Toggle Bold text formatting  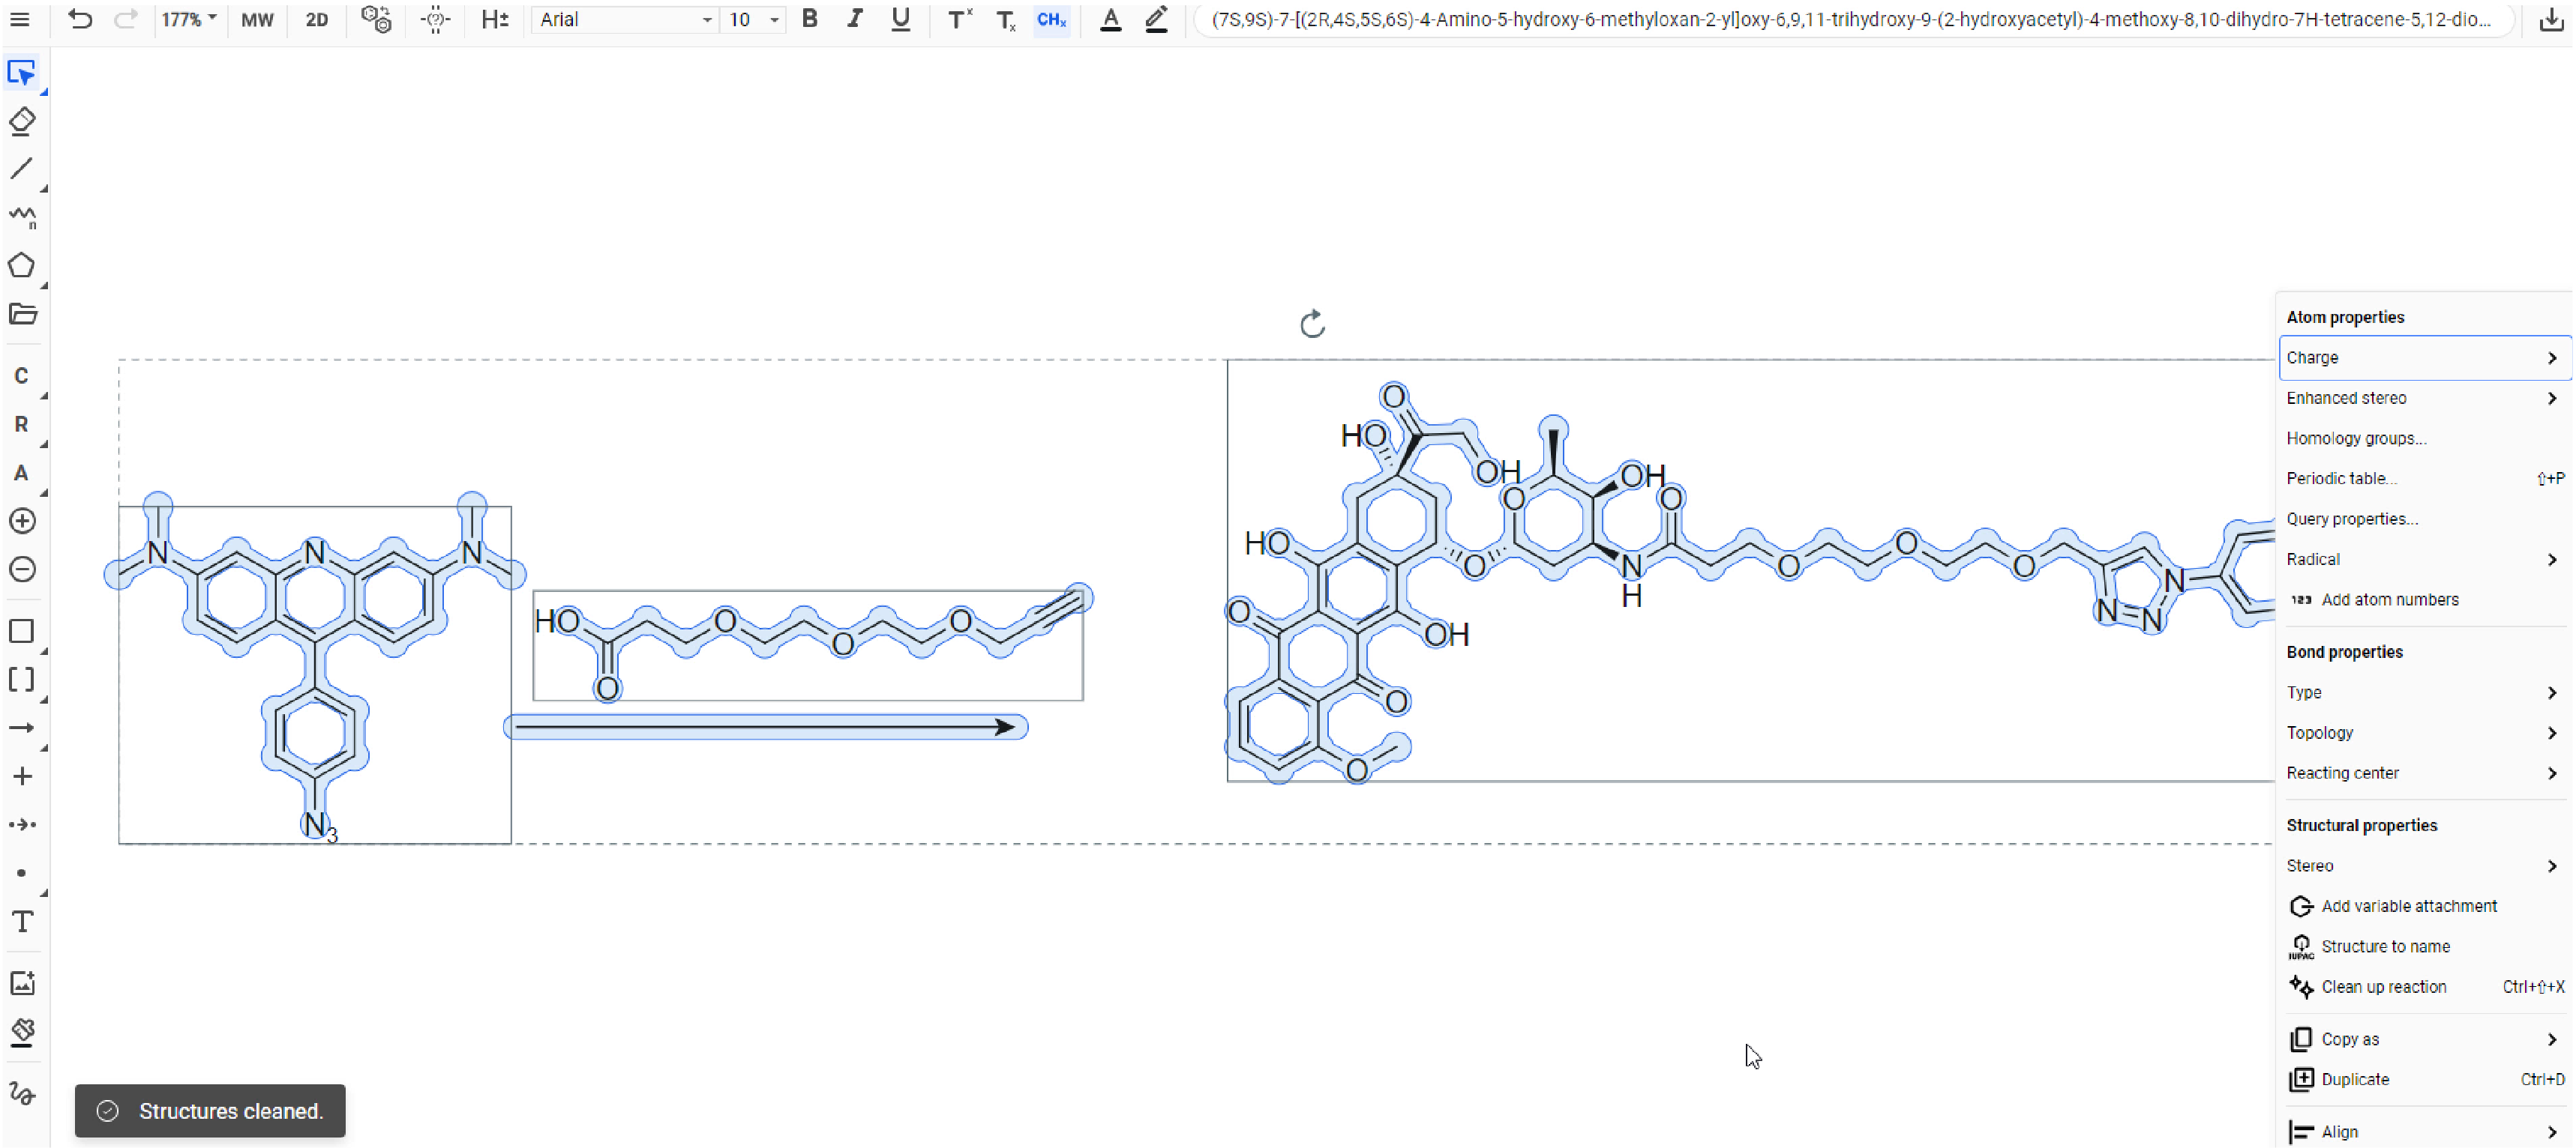pos(809,19)
